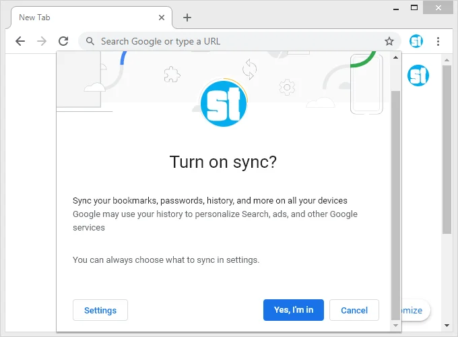This screenshot has height=337, width=458.
Task: Click the dialog scrollbar up arrow
Action: [x=395, y=57]
